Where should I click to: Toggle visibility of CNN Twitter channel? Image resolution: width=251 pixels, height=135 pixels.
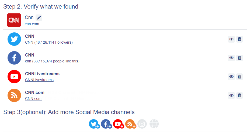coord(231,39)
